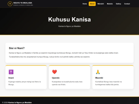Image resolution: width=139 pixels, height=104 pixels.
Task: Click the praying hands icon on Maombi card
Action: 98,72
